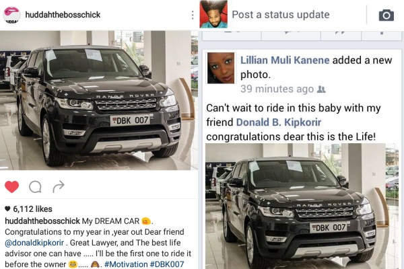The image size is (404, 269).
Task: Click audience friends icon next to timestamp
Action: tap(321, 89)
